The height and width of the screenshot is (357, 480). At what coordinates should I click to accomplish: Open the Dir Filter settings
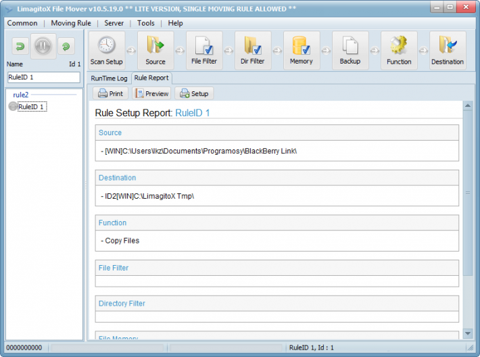click(x=253, y=51)
